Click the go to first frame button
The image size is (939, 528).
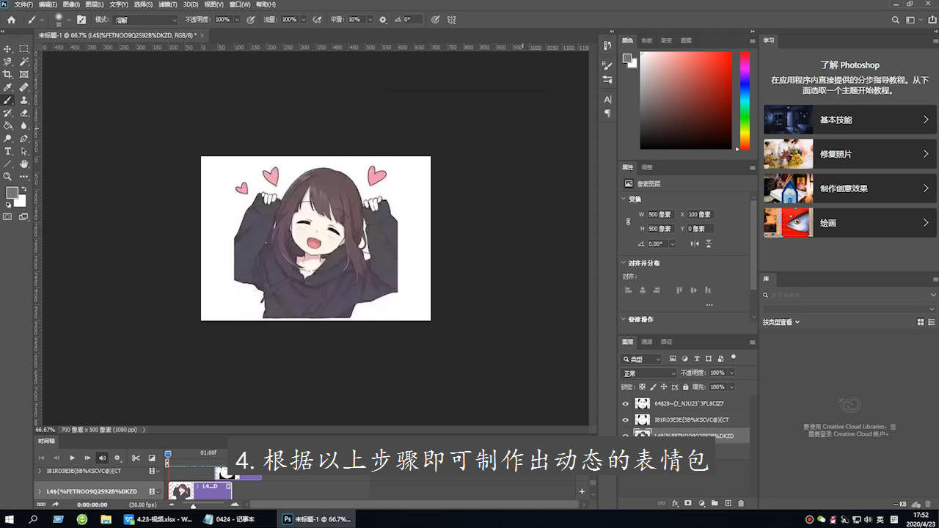42,458
